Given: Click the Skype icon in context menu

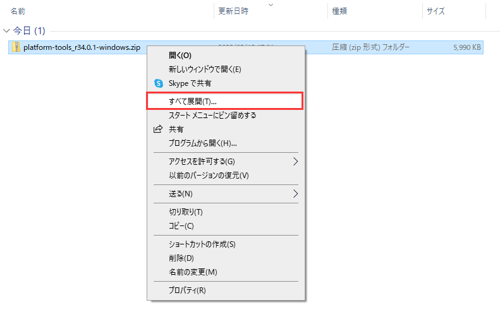Looking at the screenshot, I should [x=158, y=83].
